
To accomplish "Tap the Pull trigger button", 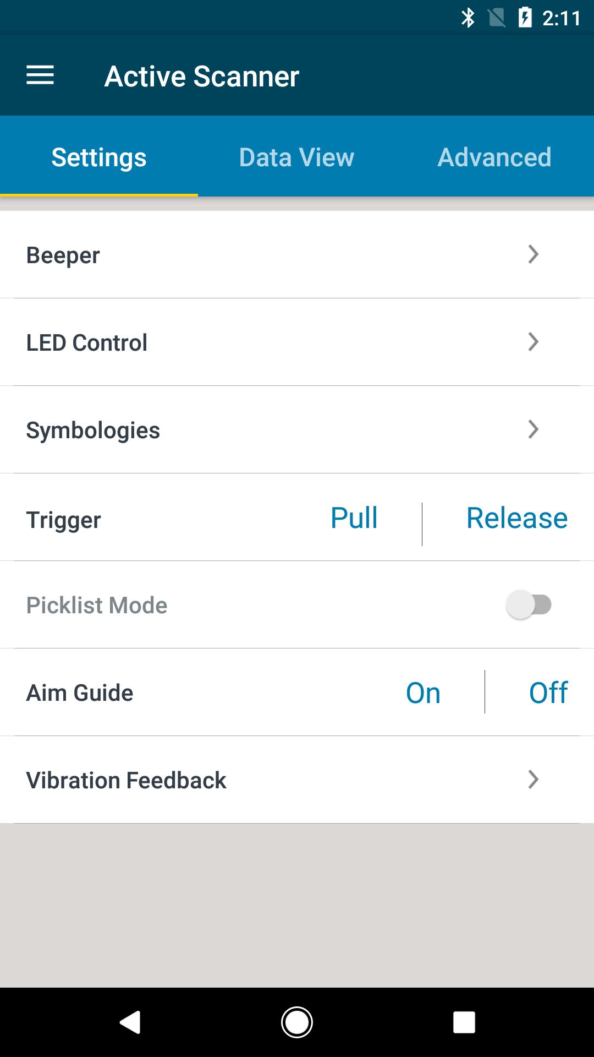I will pos(354,518).
